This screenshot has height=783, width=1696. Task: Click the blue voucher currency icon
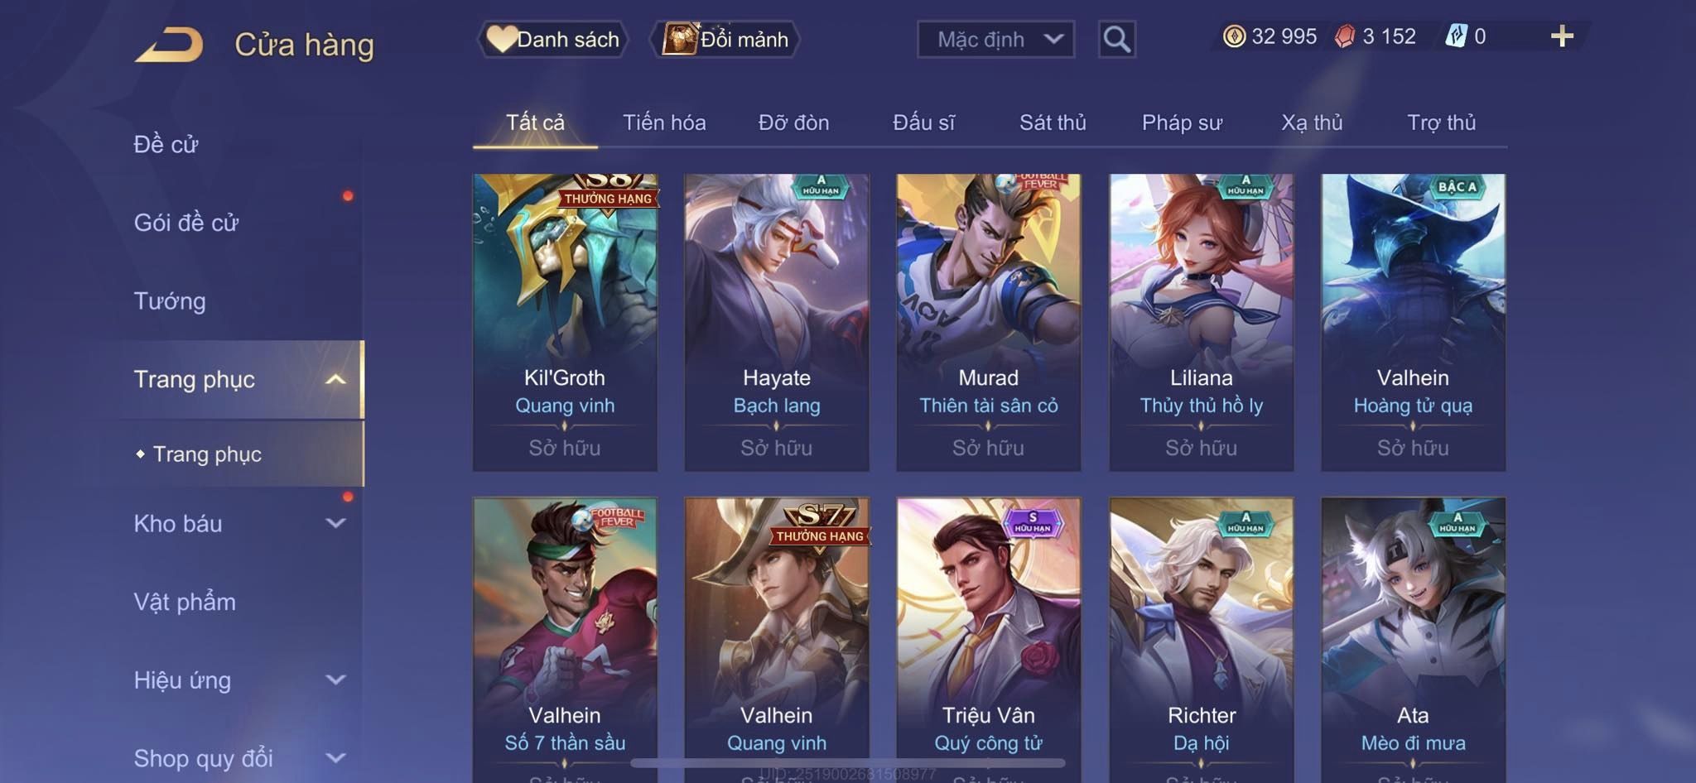[1456, 36]
